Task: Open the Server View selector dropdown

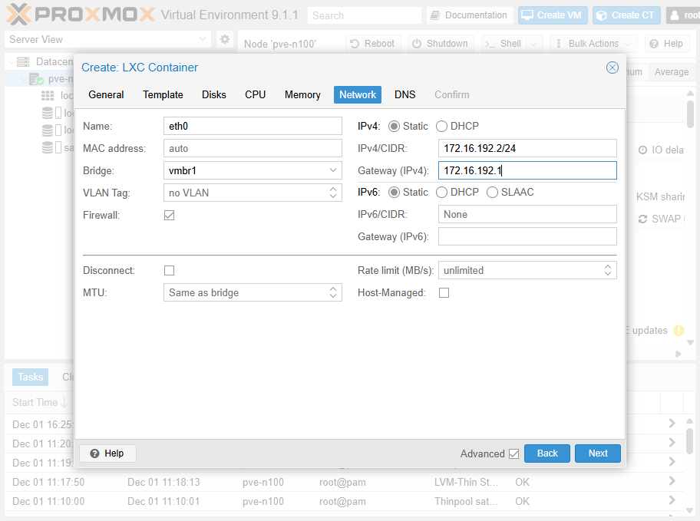Action: point(107,39)
